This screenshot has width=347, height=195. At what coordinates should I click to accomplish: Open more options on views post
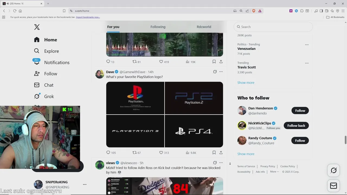point(221,163)
